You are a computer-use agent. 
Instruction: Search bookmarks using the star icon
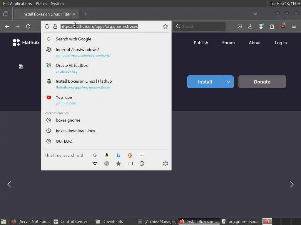(118, 163)
